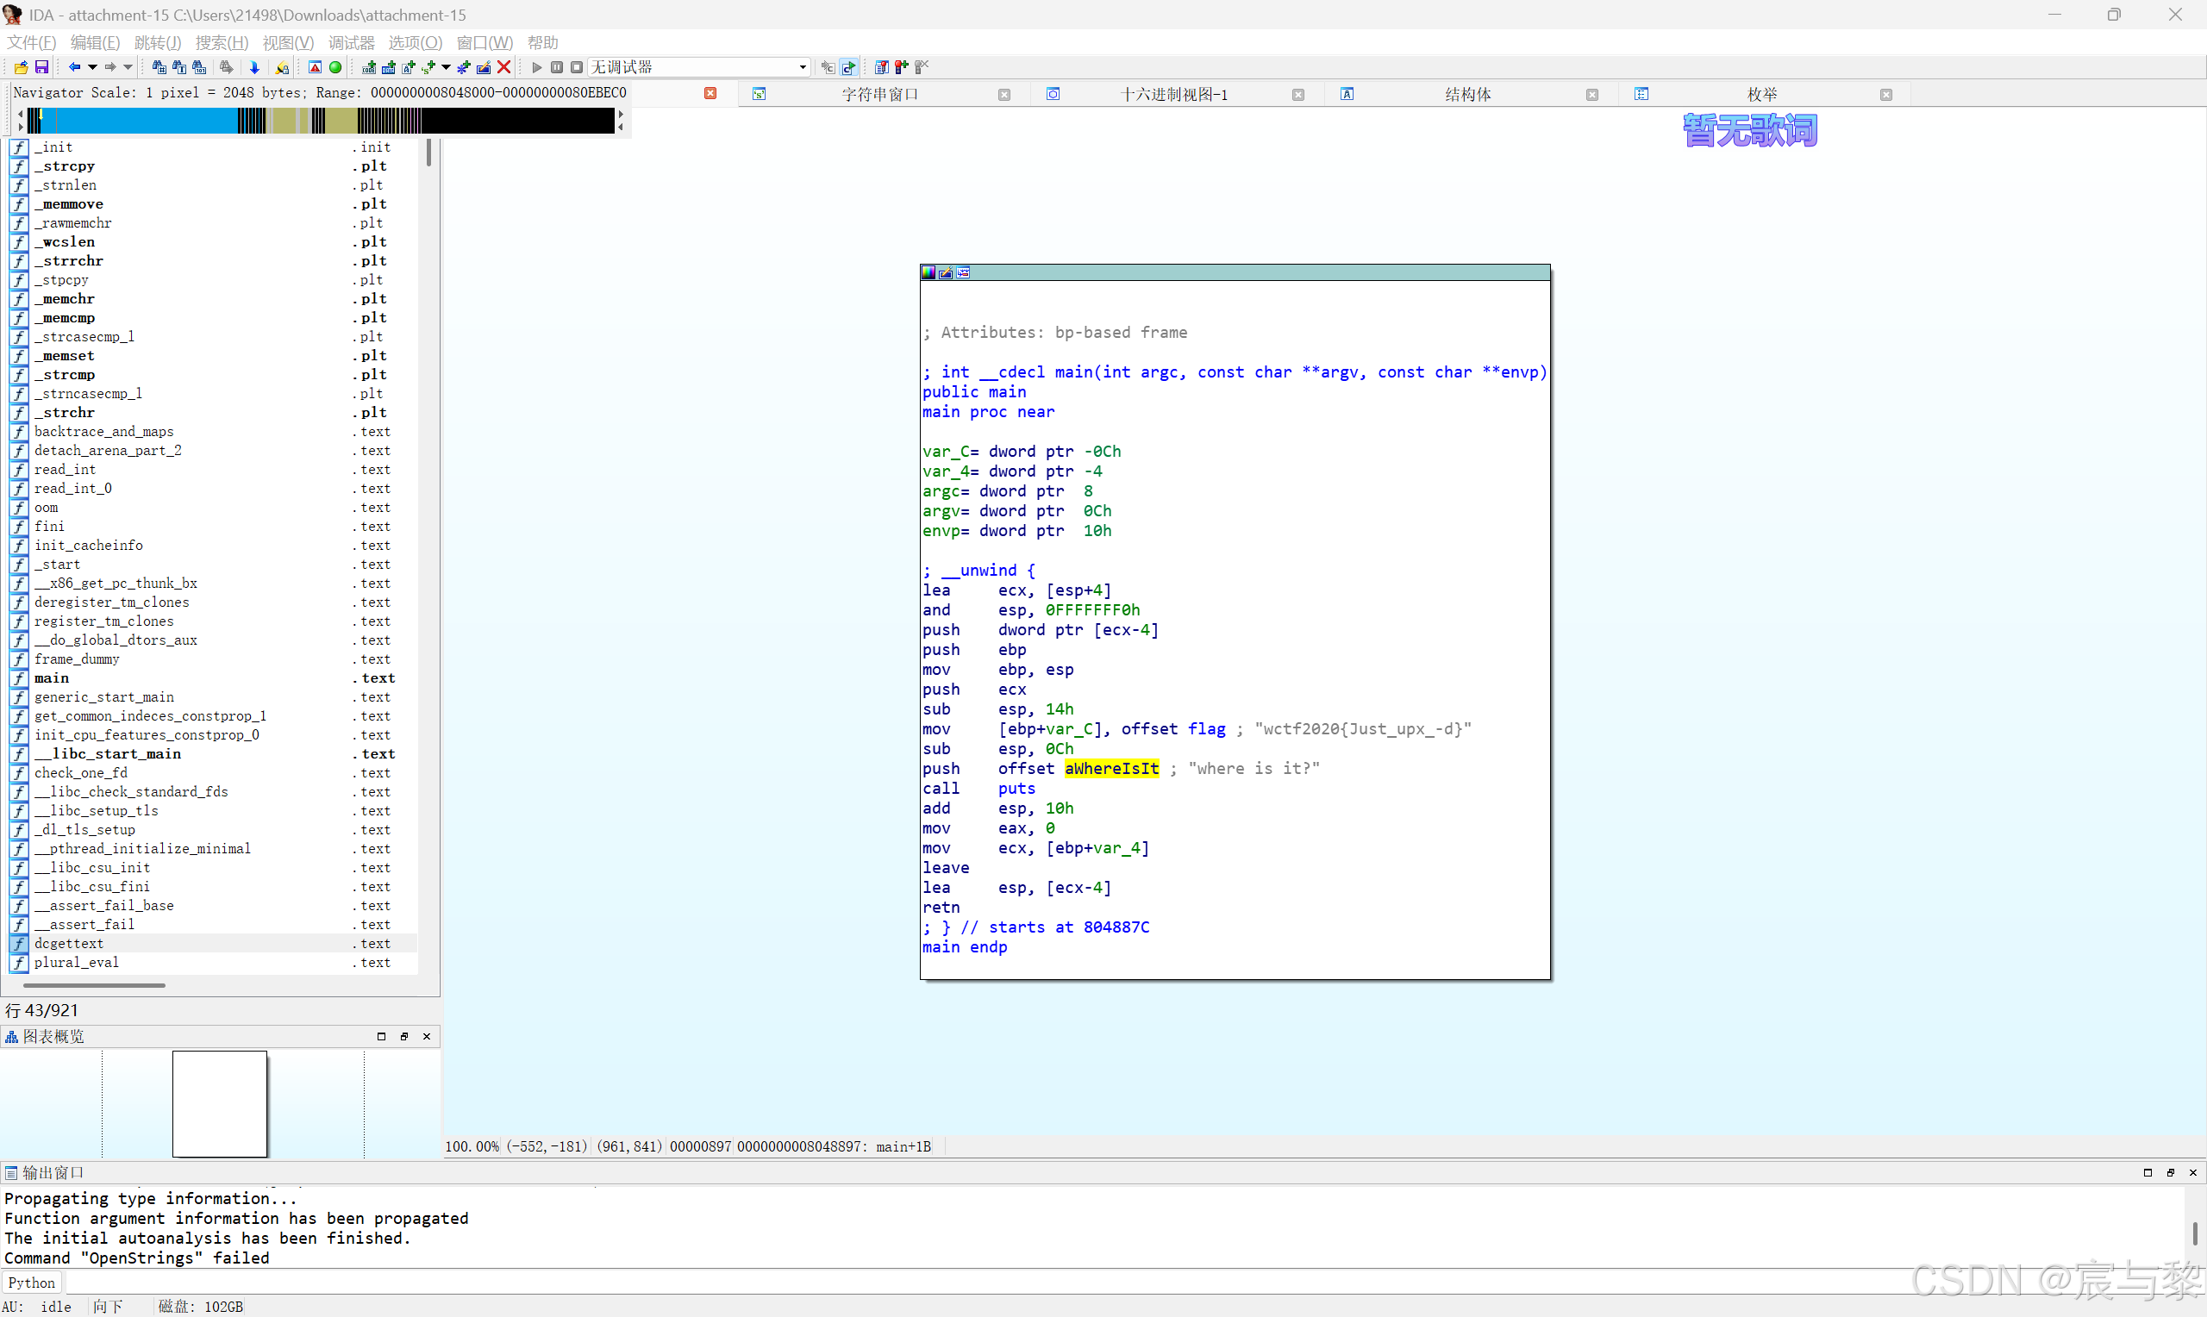Click the Open file toolbar icon
This screenshot has height=1317, width=2207.
(x=21, y=67)
